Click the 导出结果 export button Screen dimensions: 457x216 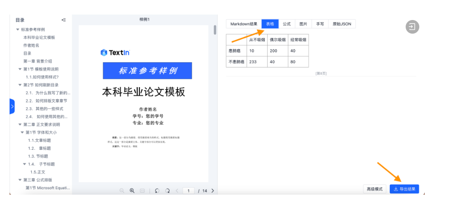pos(404,189)
